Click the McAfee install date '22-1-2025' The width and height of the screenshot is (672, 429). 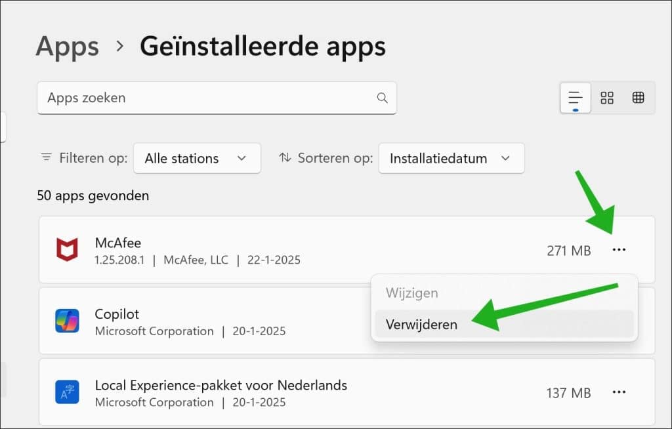[274, 260]
